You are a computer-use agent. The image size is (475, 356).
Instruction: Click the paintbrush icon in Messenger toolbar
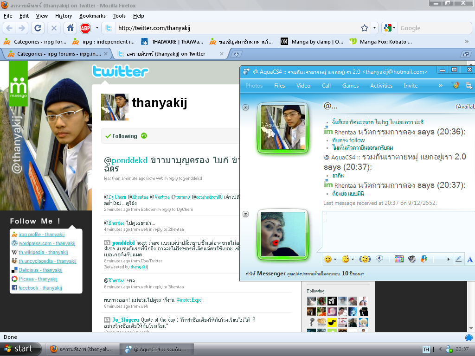click(456, 85)
